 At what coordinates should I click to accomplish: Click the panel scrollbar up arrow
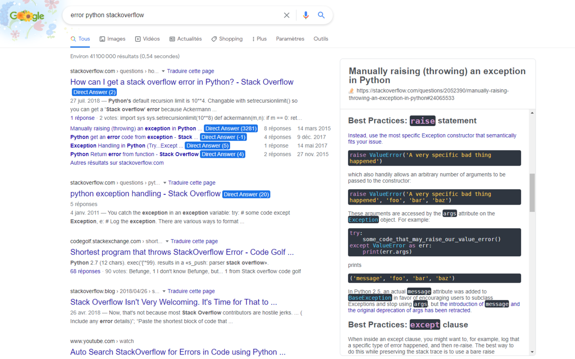(532, 113)
